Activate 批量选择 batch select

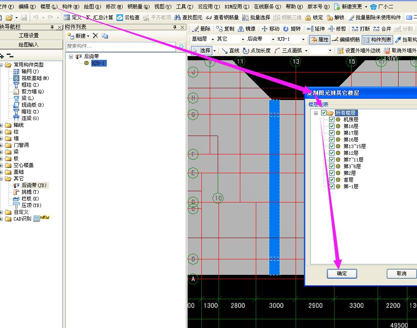[x=256, y=18]
